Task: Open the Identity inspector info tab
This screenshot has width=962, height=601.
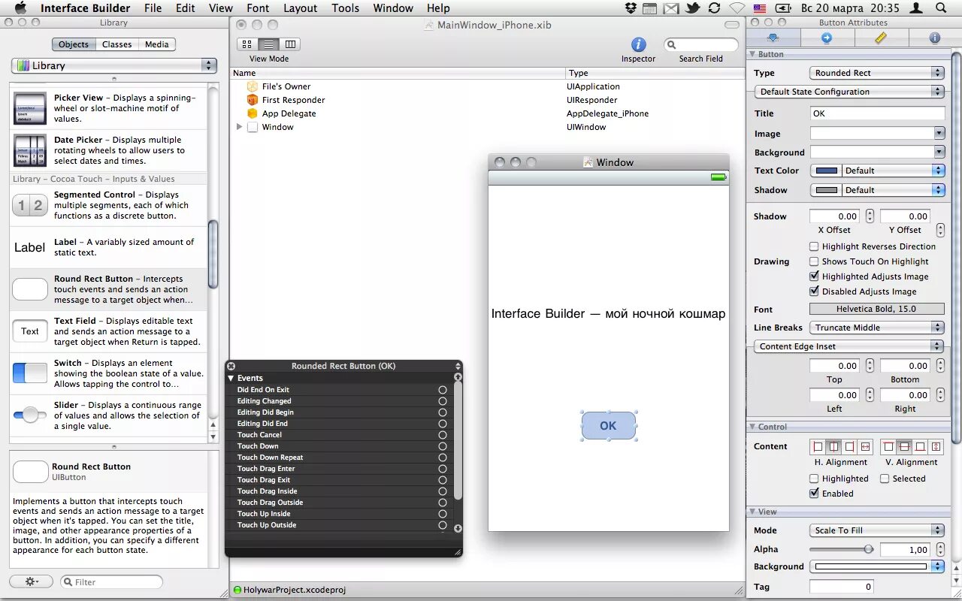Action: coord(934,38)
